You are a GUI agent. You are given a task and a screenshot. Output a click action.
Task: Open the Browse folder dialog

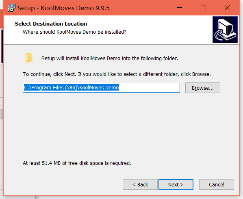click(203, 88)
